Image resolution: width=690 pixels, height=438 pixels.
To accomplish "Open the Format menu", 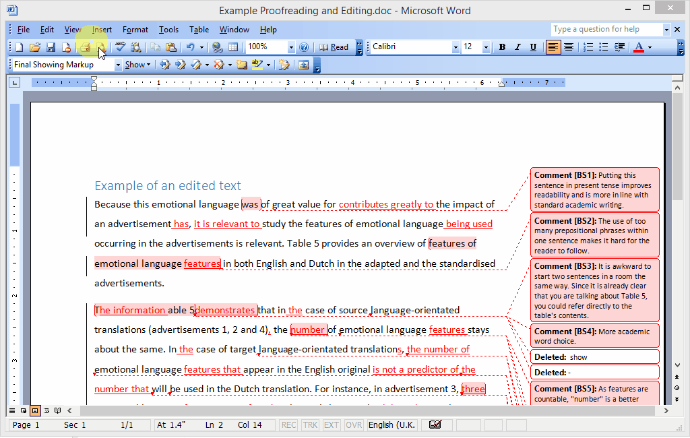I will coord(135,30).
